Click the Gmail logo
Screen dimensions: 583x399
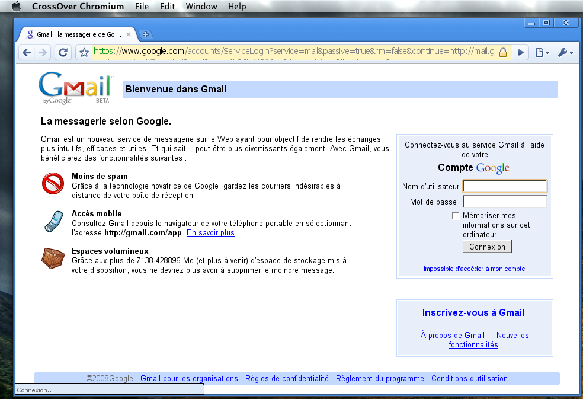[75, 88]
